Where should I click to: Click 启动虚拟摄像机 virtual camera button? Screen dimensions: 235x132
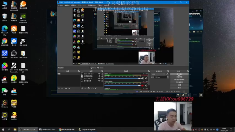[x=179, y=79]
